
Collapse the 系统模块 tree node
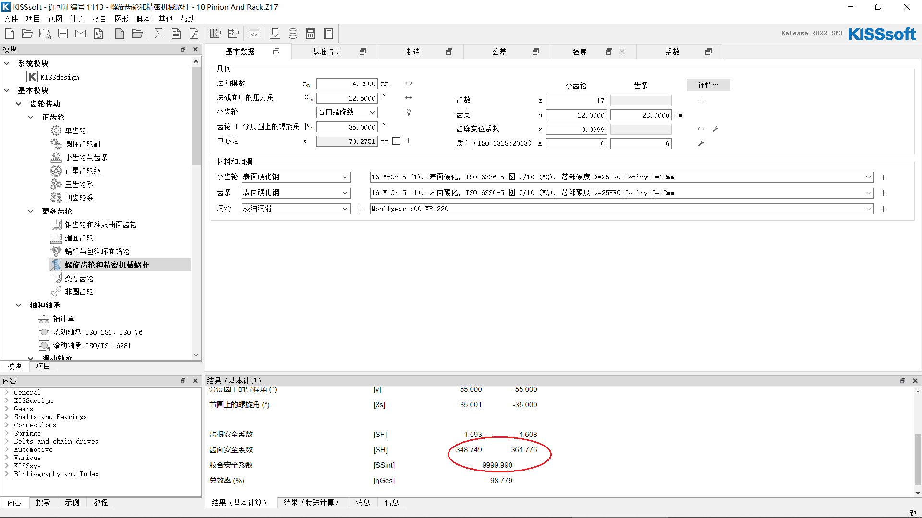tap(7, 63)
